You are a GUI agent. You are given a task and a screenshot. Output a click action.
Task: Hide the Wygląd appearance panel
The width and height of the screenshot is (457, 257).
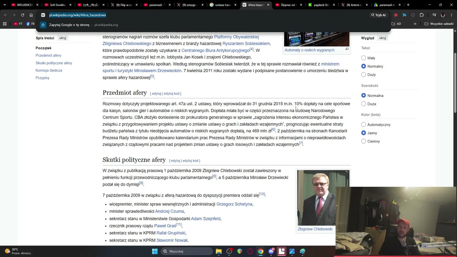[382, 38]
